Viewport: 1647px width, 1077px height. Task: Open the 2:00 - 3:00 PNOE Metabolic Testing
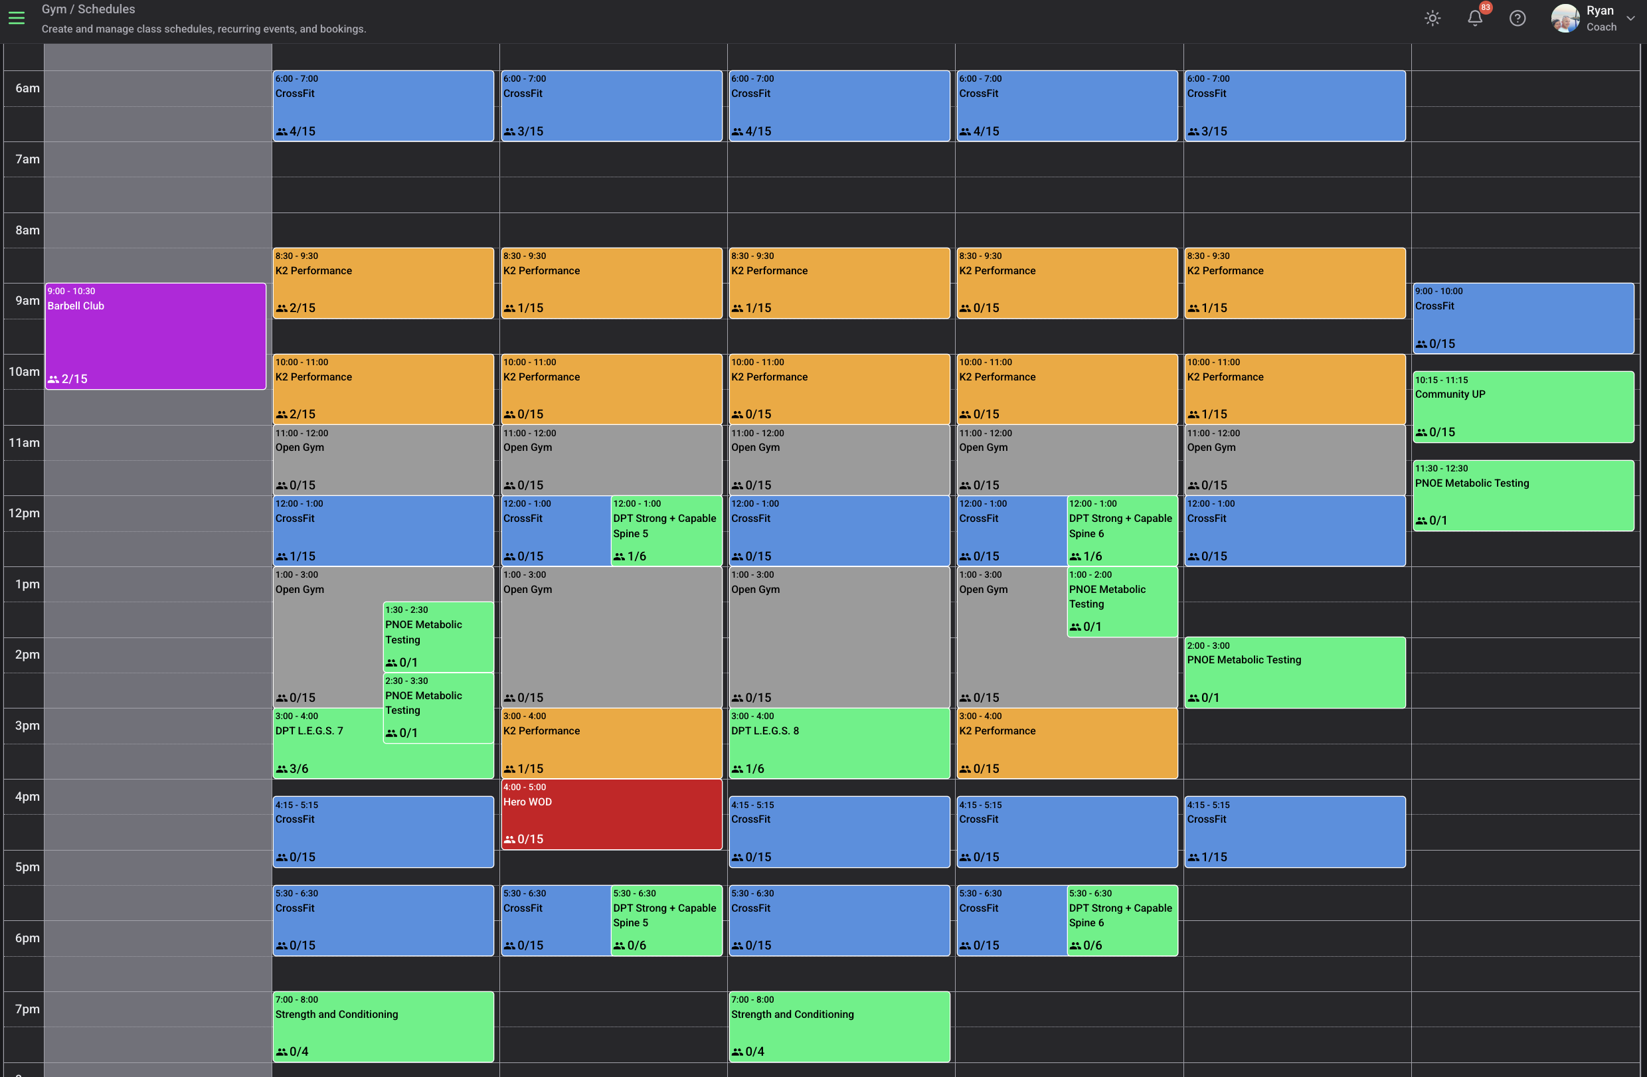point(1294,672)
